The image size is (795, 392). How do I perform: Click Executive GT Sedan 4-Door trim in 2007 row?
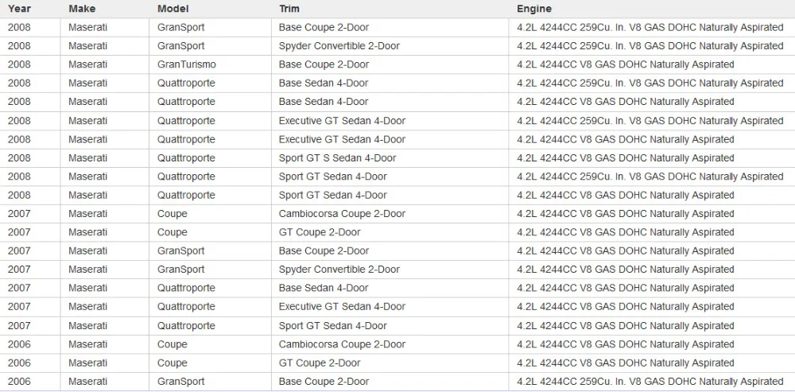(342, 306)
